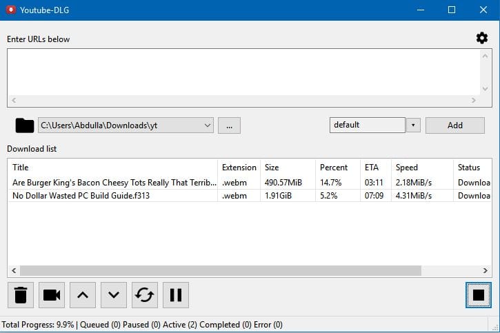Click the Extension column header
The height and width of the screenshot is (333, 500).
239,168
